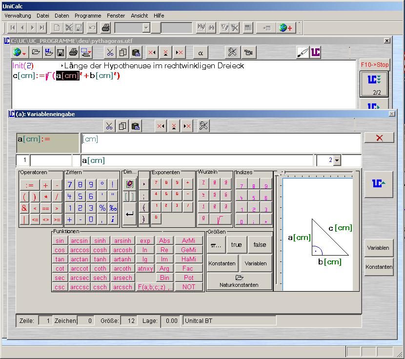Click the true button in Größen
Viewport: 405px width, 359px height.
point(236,244)
